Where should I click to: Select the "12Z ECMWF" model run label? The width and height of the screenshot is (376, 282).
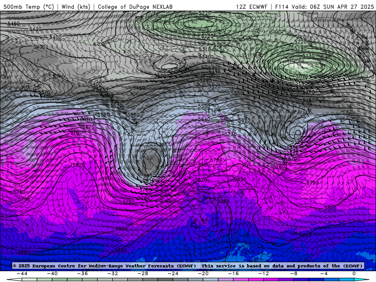[x=251, y=7]
